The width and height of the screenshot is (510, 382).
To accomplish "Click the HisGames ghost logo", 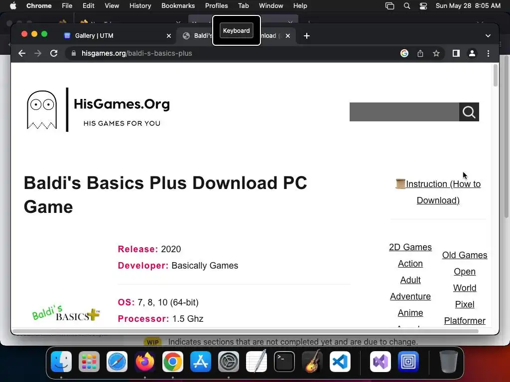I will point(42,110).
